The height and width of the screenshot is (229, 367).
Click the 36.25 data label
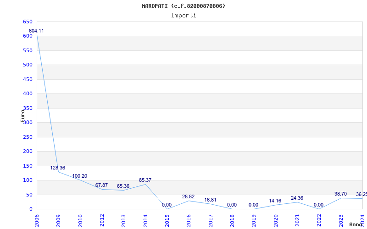click(361, 194)
